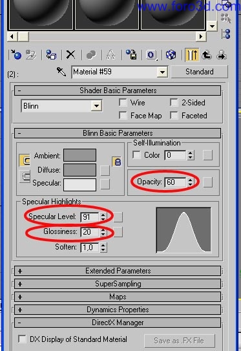Screen dimensions: 241x351
Task: Click the Standard material type button
Action: [x=200, y=72]
